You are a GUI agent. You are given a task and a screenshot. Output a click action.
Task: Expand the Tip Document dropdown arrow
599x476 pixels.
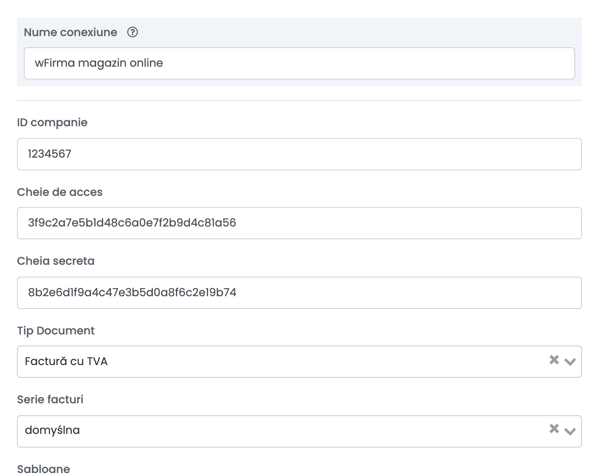[570, 362]
